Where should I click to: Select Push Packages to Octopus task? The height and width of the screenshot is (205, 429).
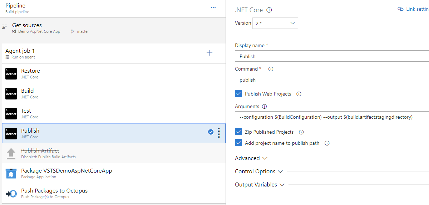tap(114, 194)
